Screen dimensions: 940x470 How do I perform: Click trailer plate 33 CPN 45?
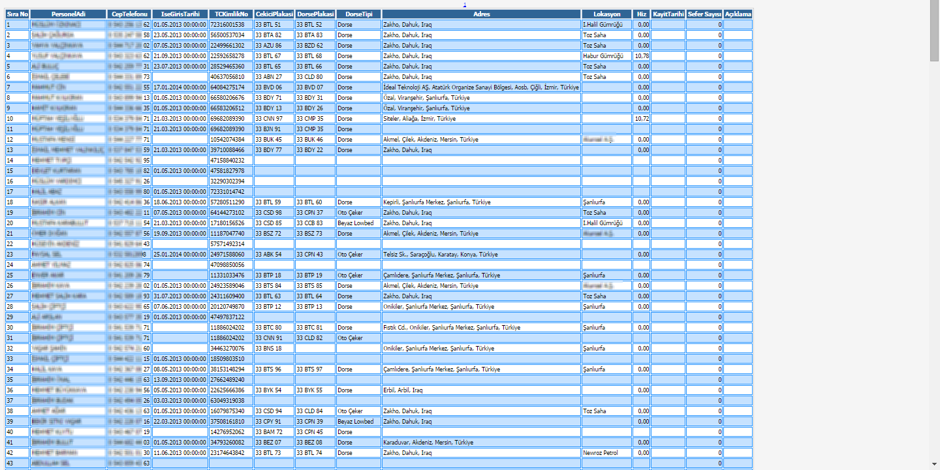pos(315,432)
